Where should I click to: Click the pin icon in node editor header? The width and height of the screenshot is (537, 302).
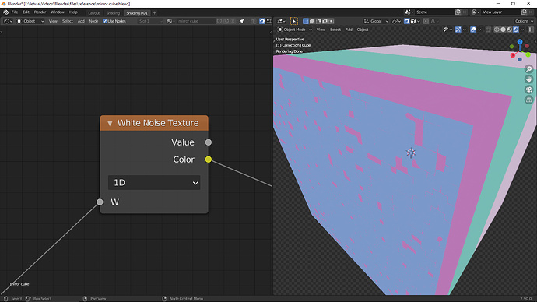click(242, 21)
